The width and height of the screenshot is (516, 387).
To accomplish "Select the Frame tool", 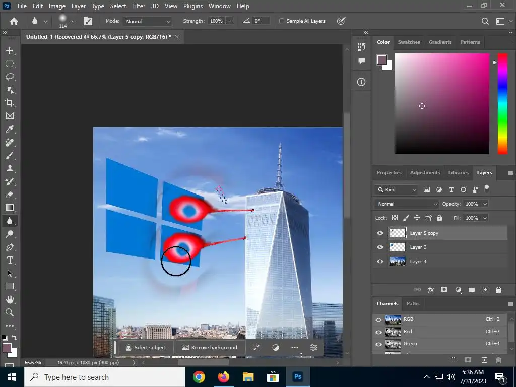I will pyautogui.click(x=10, y=116).
